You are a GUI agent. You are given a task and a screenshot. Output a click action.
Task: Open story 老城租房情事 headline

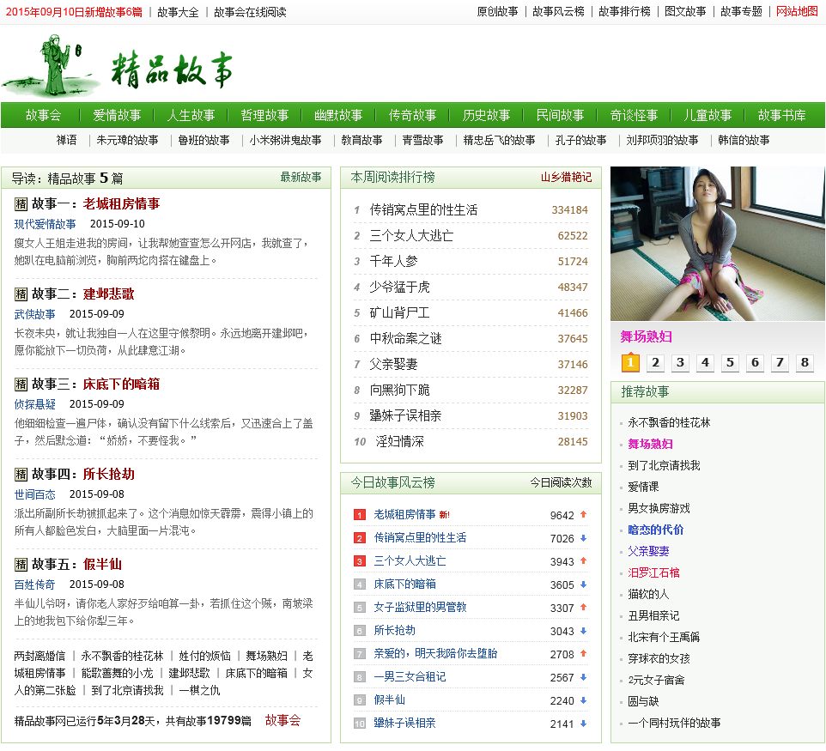point(121,203)
